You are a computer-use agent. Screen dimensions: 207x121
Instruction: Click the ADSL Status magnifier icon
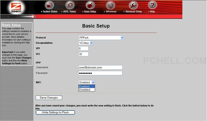click(x=70, y=5)
